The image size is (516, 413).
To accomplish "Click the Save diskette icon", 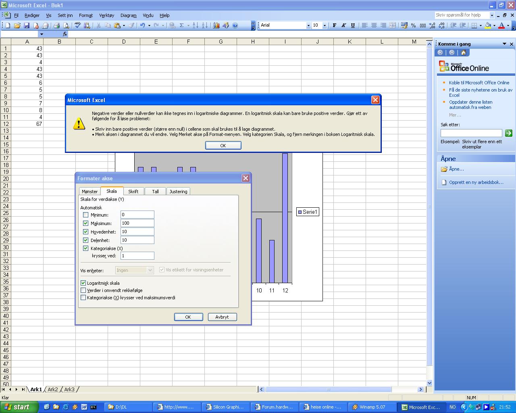I will [27, 25].
